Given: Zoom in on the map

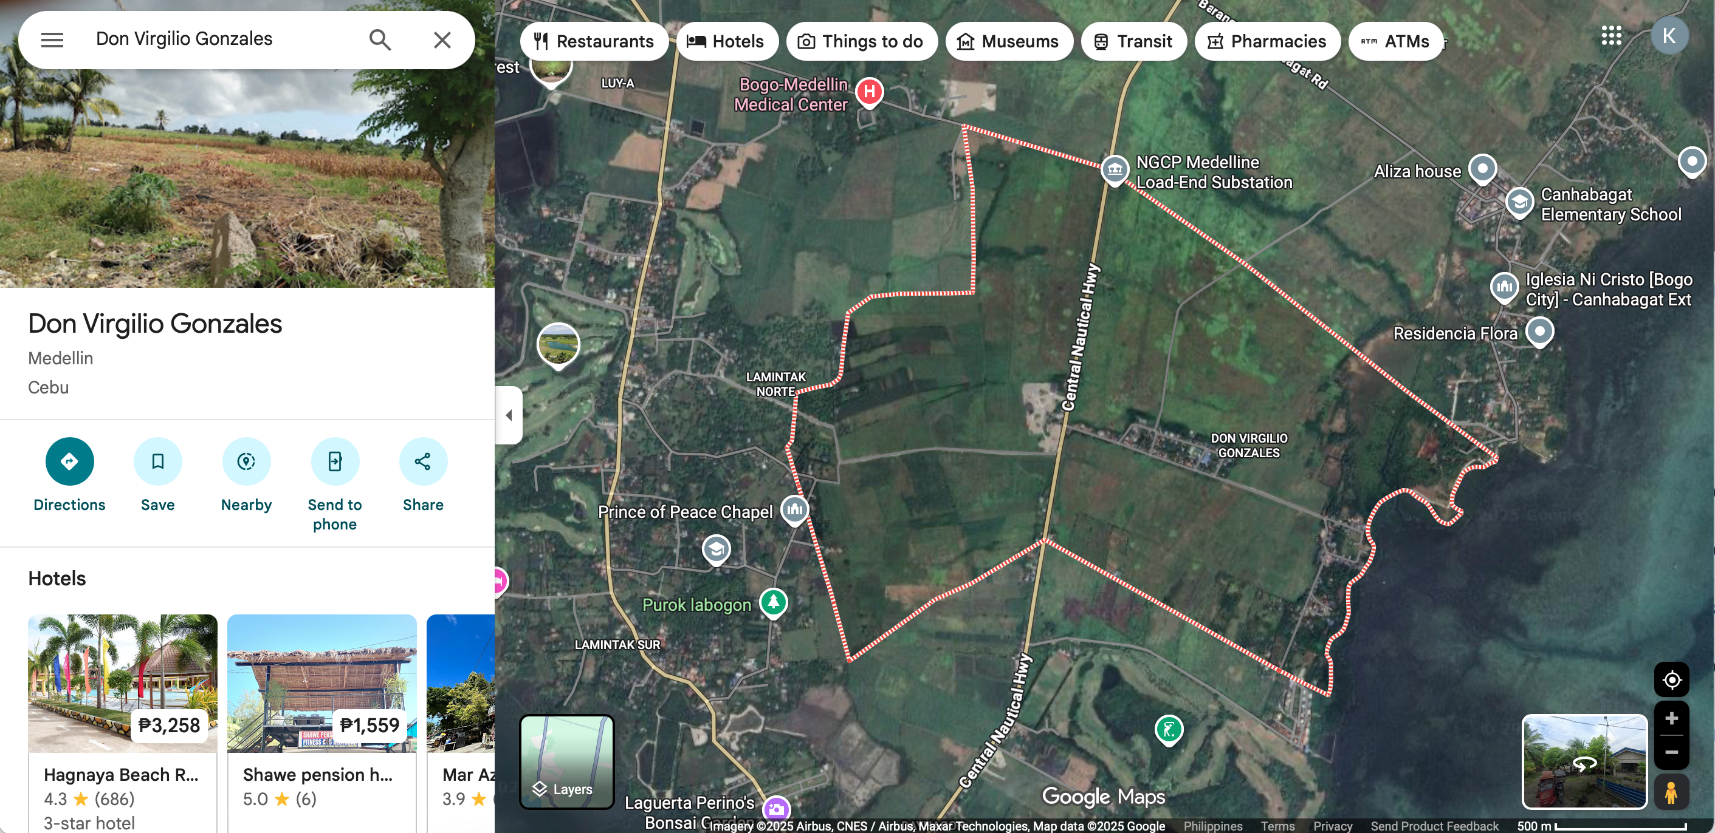Looking at the screenshot, I should pos(1672,719).
